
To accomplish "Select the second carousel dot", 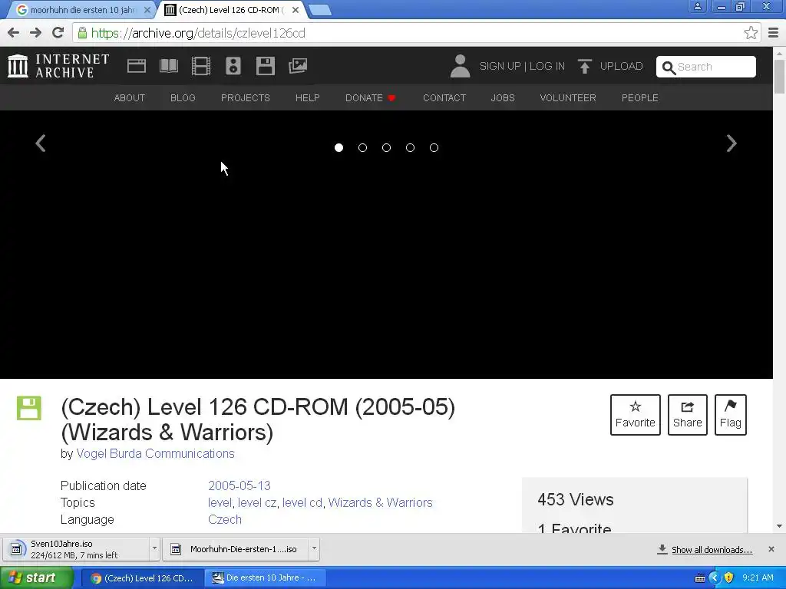I will click(362, 148).
